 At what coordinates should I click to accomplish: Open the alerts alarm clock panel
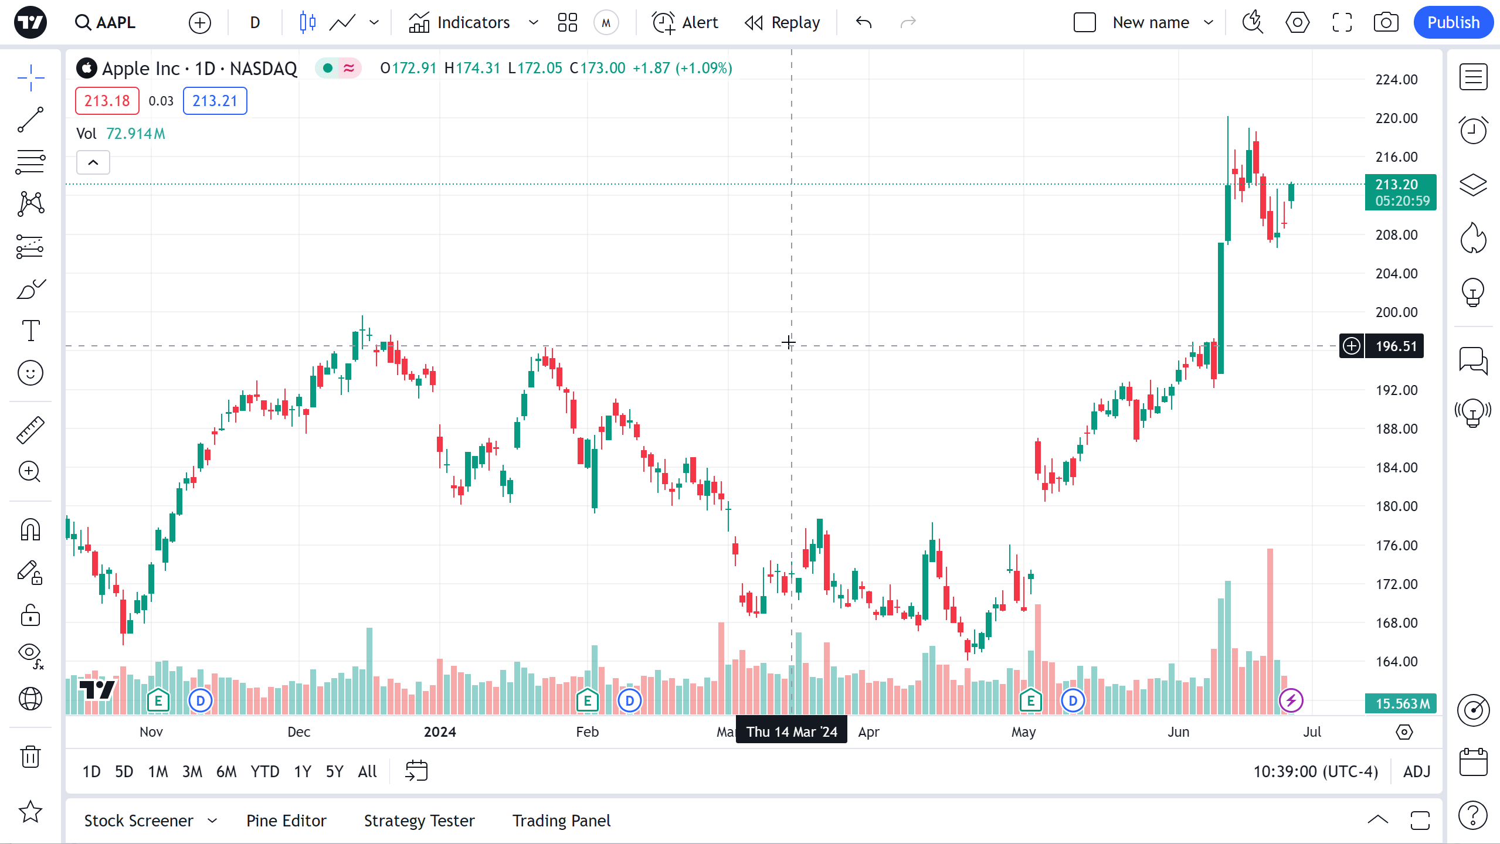click(x=1473, y=130)
